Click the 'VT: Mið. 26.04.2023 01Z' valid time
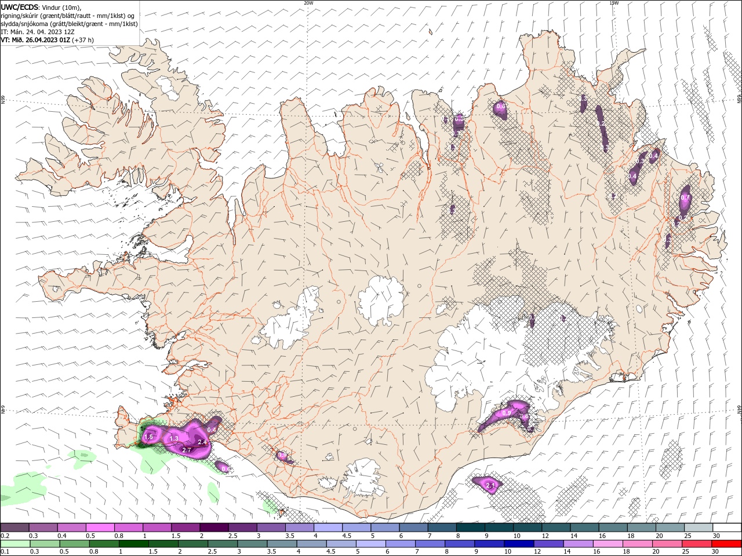 (x=36, y=40)
